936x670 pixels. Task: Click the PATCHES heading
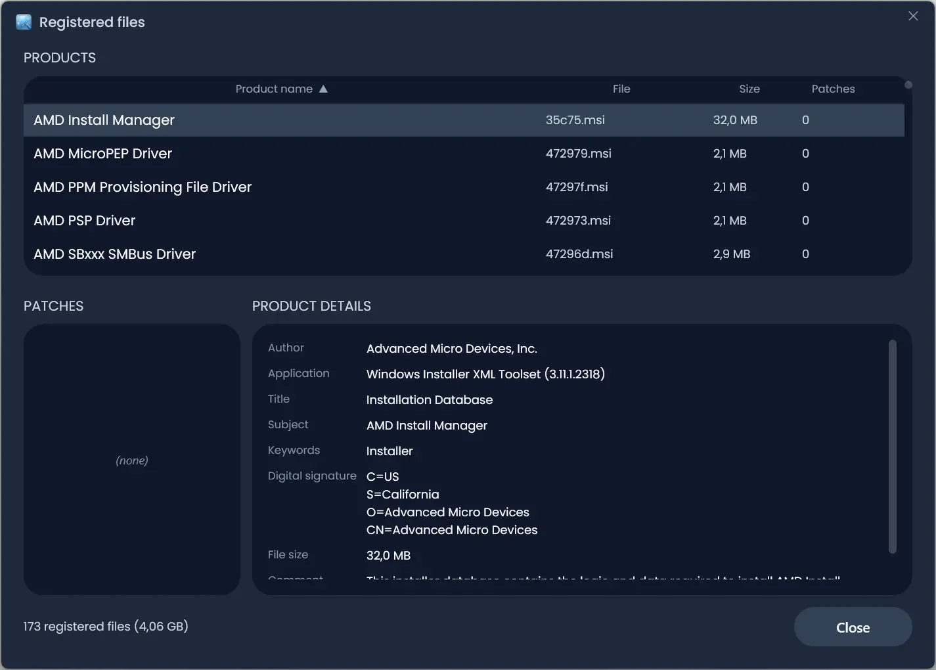(53, 306)
